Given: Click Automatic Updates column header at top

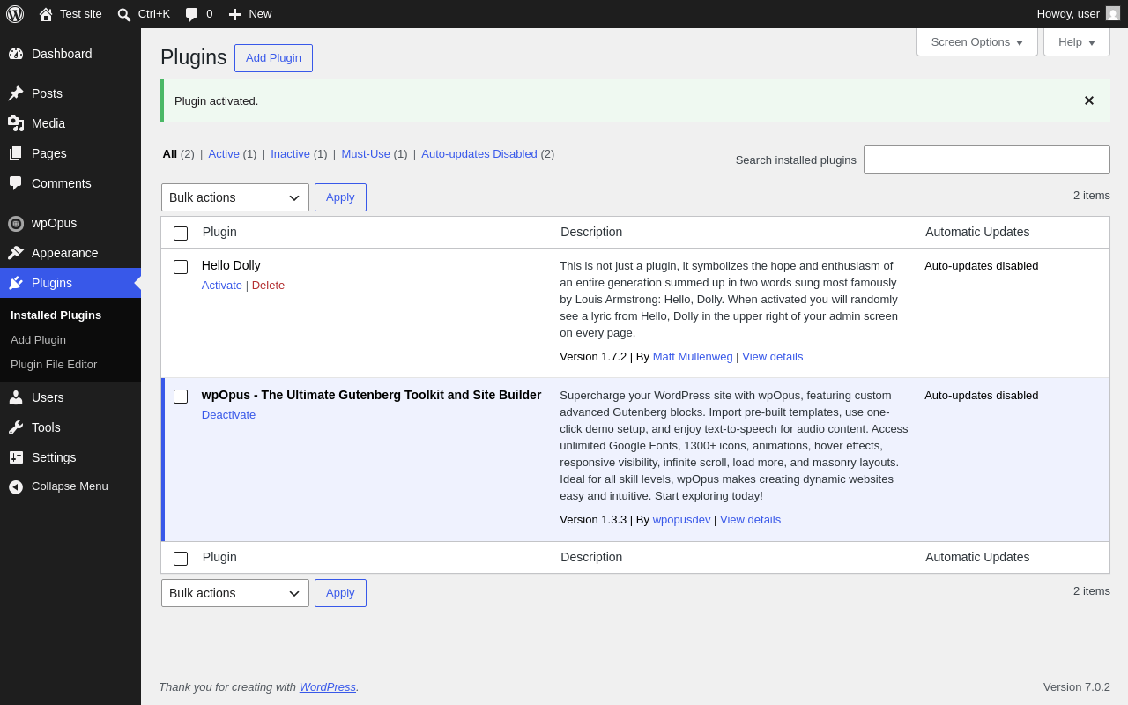Looking at the screenshot, I should [977, 233].
